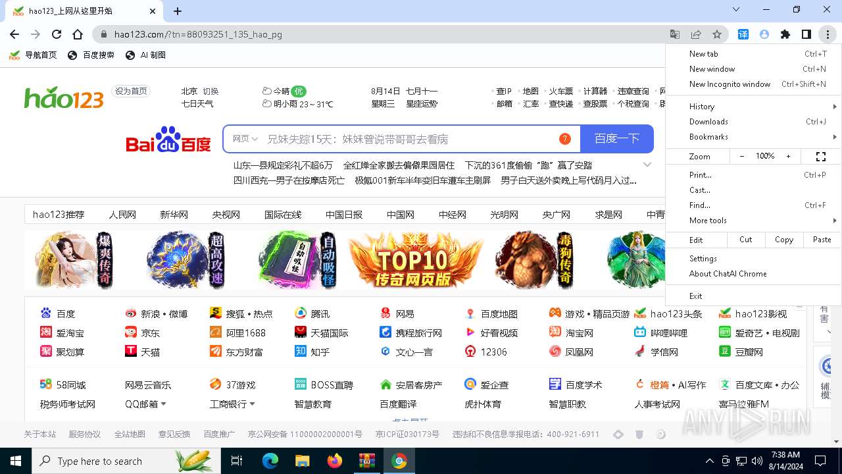
Task: Select About ChatAI Chrome menu item
Action: [x=753, y=273]
